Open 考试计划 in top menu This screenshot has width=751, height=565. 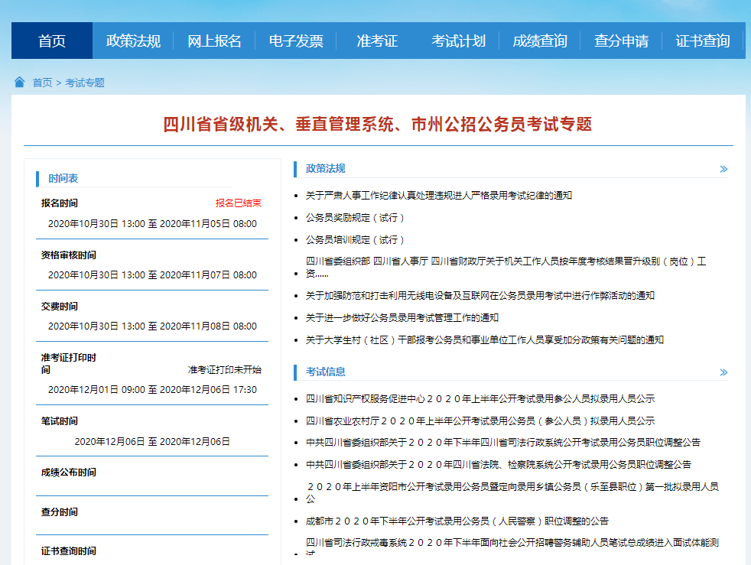pyautogui.click(x=458, y=41)
